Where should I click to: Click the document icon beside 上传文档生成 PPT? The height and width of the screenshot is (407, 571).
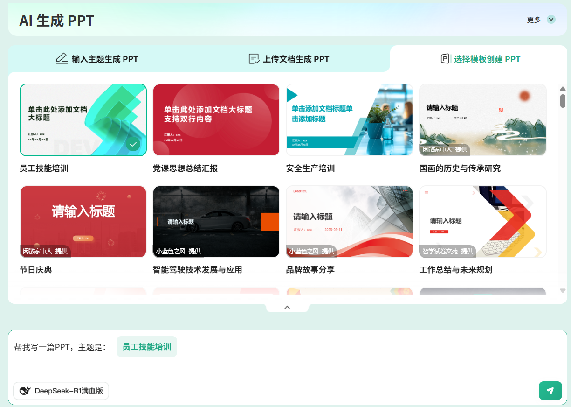254,59
